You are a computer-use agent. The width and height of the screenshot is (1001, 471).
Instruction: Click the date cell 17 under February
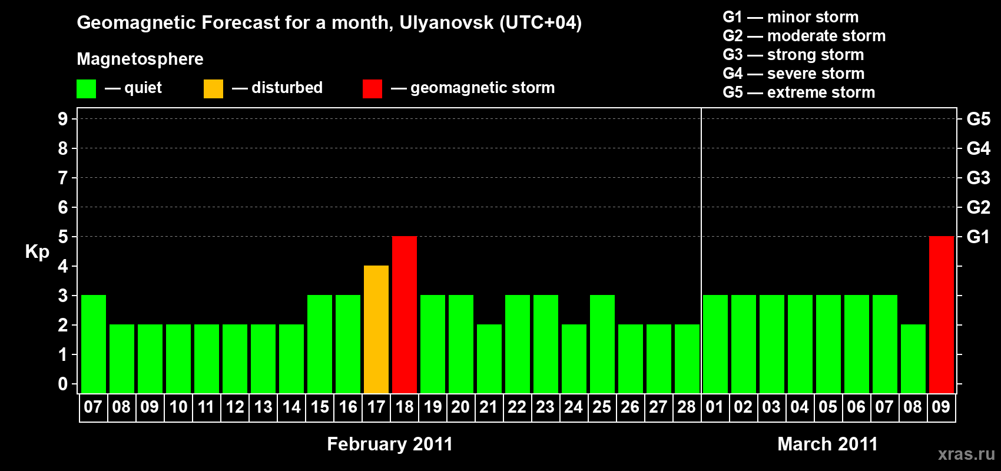pyautogui.click(x=376, y=407)
